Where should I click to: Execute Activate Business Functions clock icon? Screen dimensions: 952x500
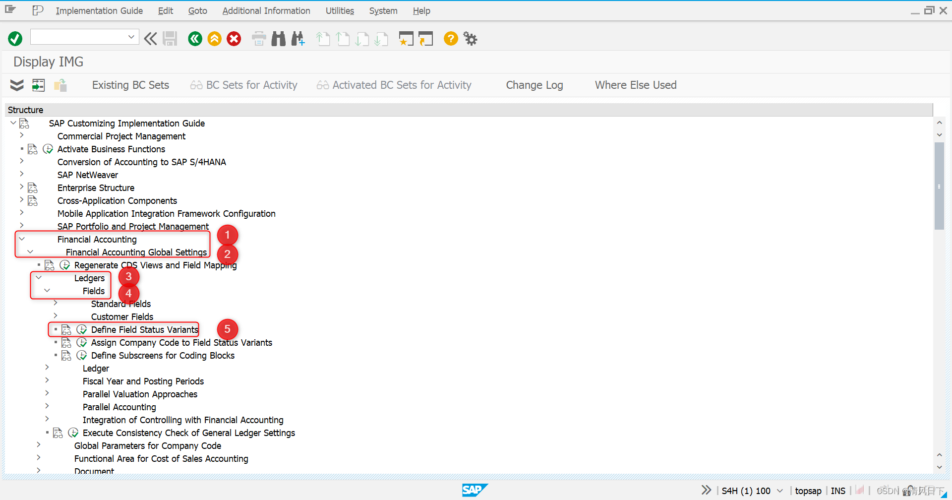pos(48,149)
